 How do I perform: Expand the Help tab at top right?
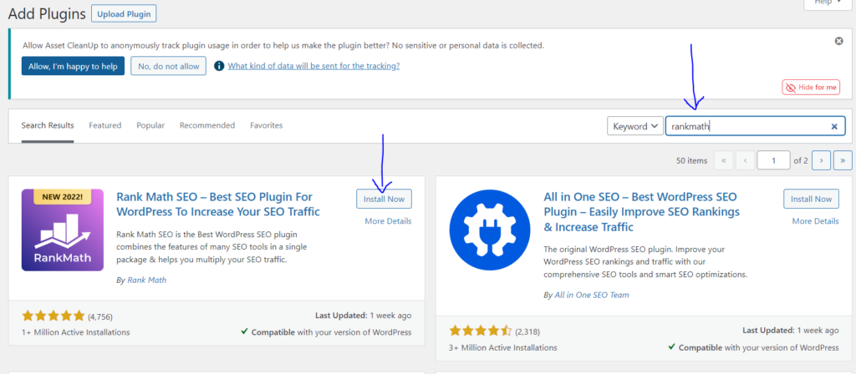pos(828,3)
